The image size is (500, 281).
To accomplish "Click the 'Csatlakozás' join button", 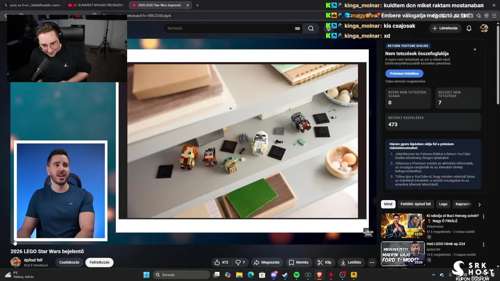I will point(69,262).
